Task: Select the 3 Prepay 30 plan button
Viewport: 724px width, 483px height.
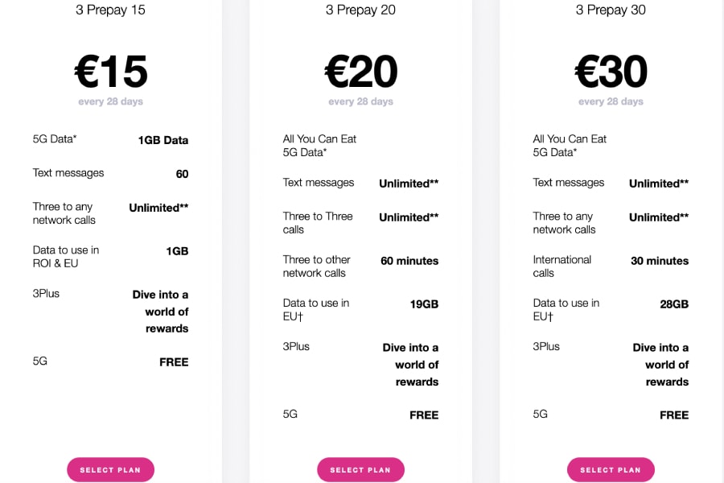Action: (611, 469)
